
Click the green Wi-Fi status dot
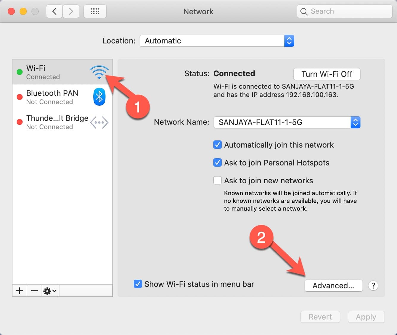coord(20,72)
